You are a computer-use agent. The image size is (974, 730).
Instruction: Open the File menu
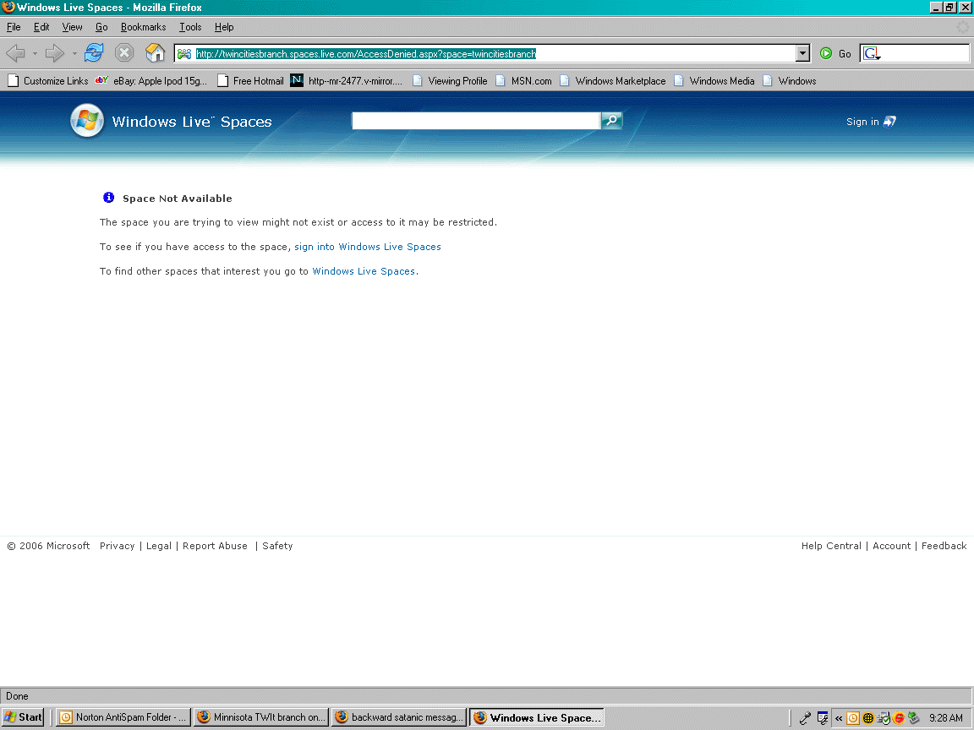(x=14, y=27)
